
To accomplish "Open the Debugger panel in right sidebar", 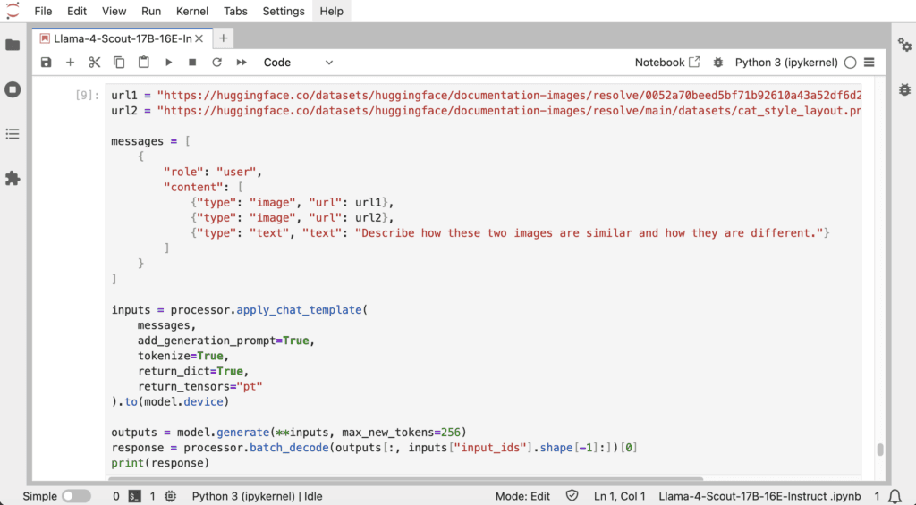I will tap(904, 89).
